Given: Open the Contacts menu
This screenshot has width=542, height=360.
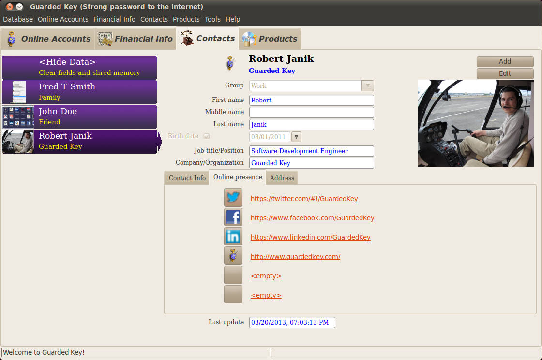Looking at the screenshot, I should [x=154, y=19].
